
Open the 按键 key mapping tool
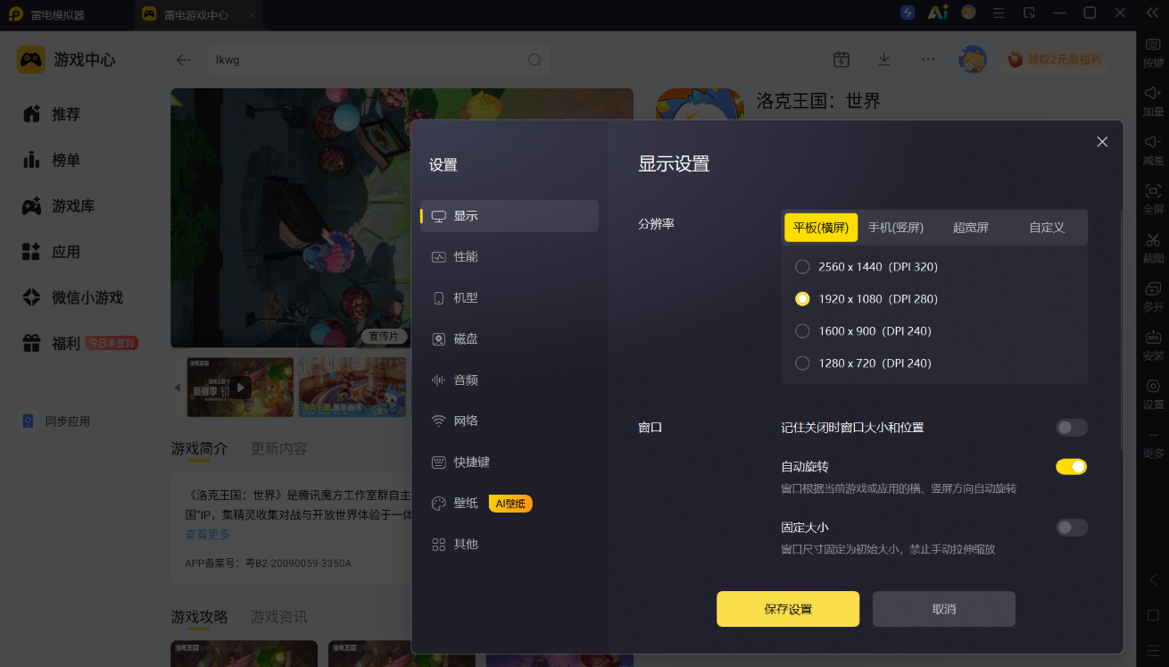click(x=1153, y=52)
